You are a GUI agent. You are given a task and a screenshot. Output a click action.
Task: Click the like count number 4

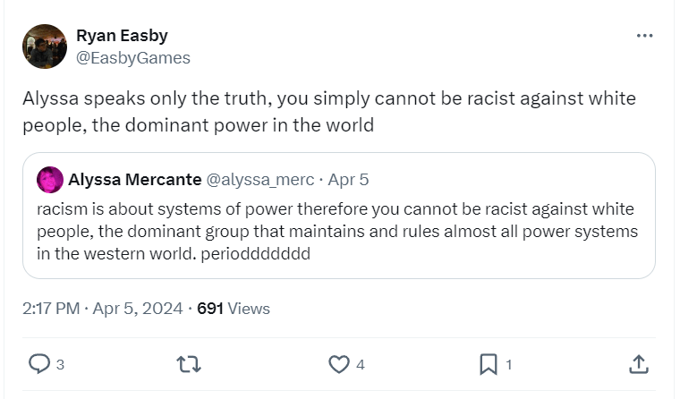click(x=360, y=365)
